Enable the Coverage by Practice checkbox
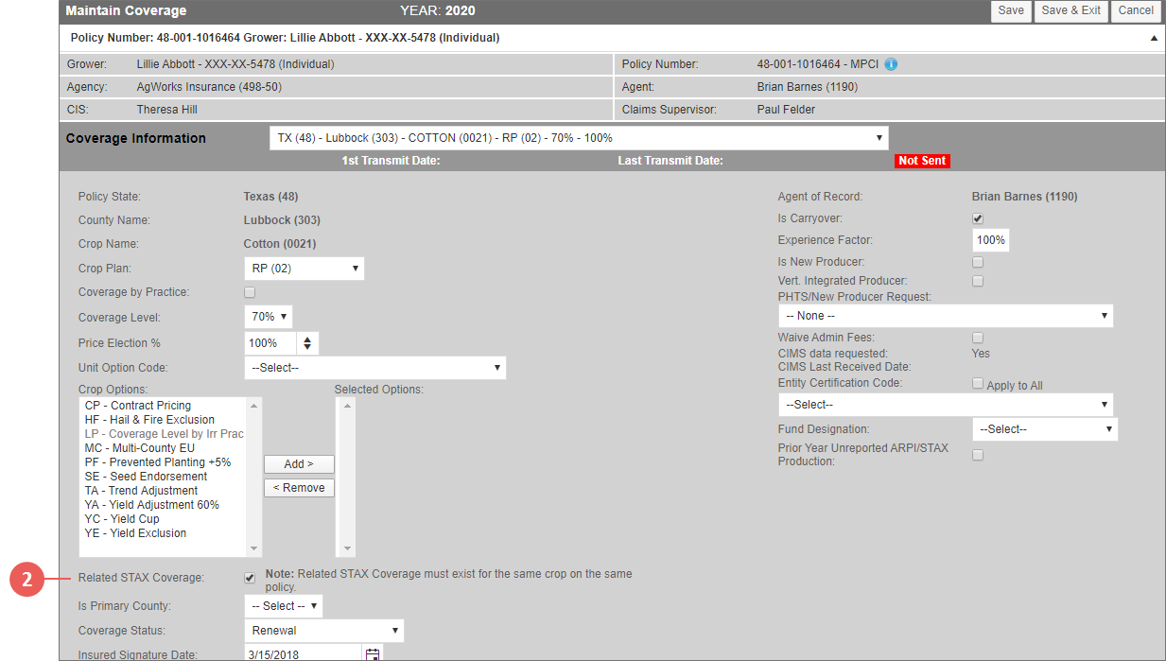Screen dimensions: 1166x661 250,292
